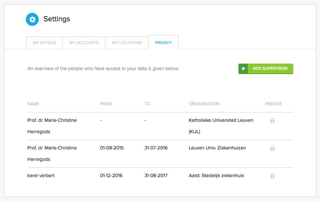Image resolution: width=320 pixels, height=202 pixels.
Task: Click the blue Settings gear icon
Action: coord(32,19)
